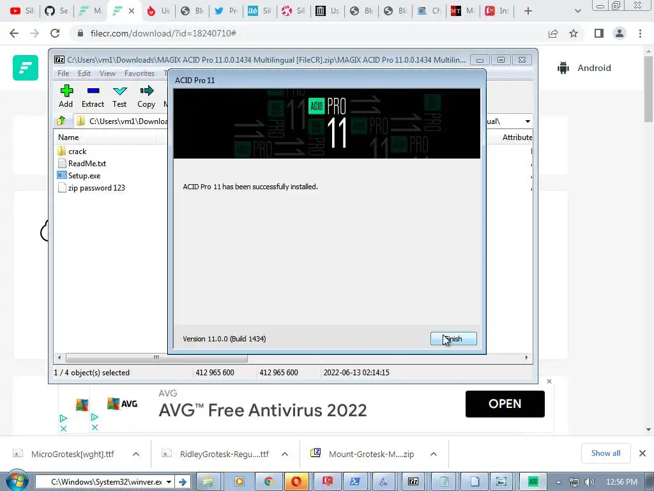Viewport: 654px width, 491px height.
Task: Click the 12:56 PM taskbar clock
Action: tap(621, 482)
